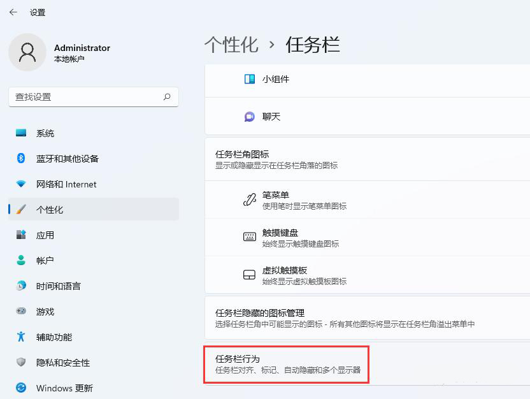Click the 触摸键盘 keyboard icon
Image resolution: width=530 pixels, height=399 pixels.
[250, 236]
